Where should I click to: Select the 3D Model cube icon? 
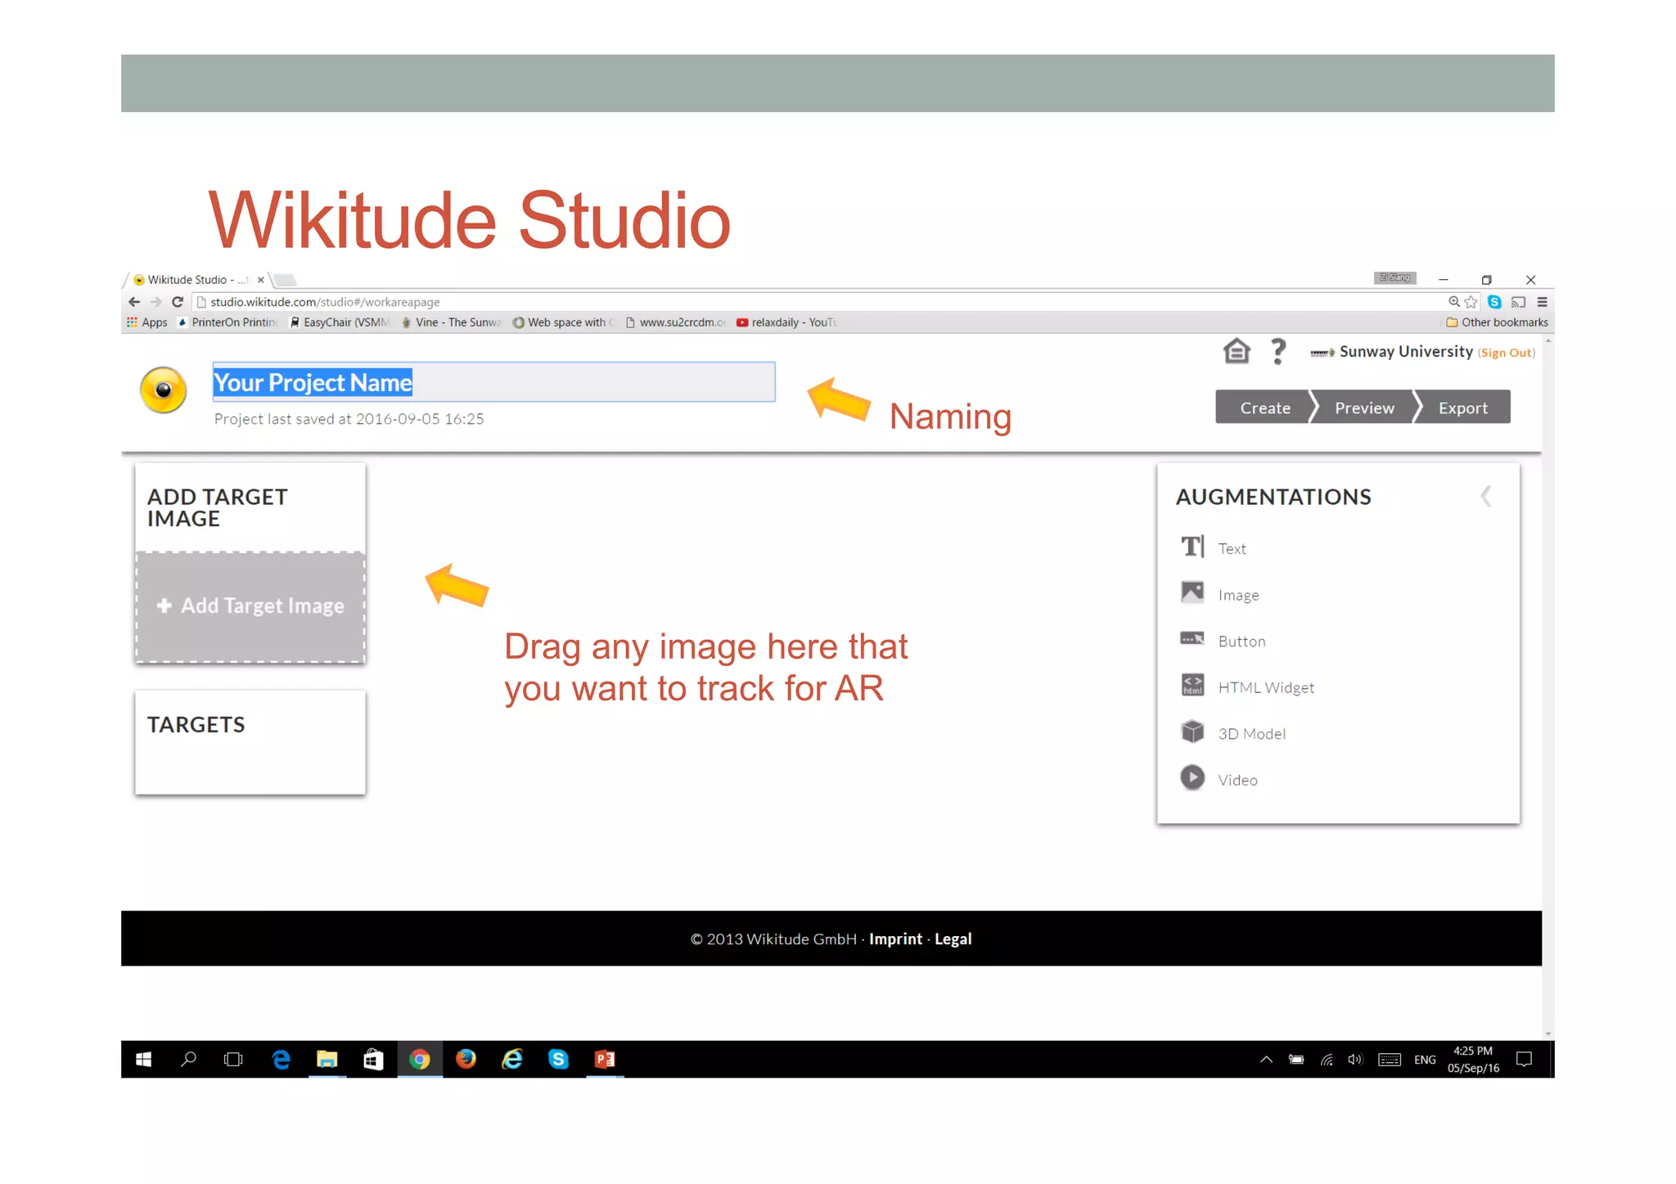1192,732
